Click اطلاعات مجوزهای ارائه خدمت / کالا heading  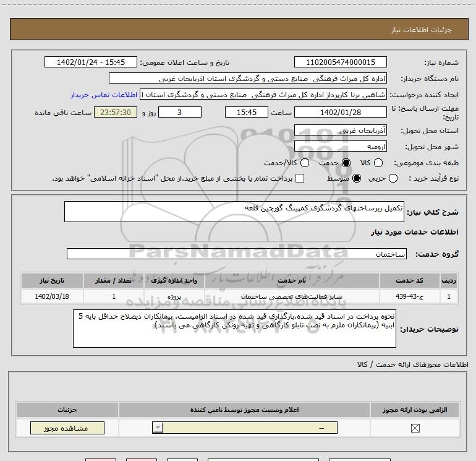(413, 364)
